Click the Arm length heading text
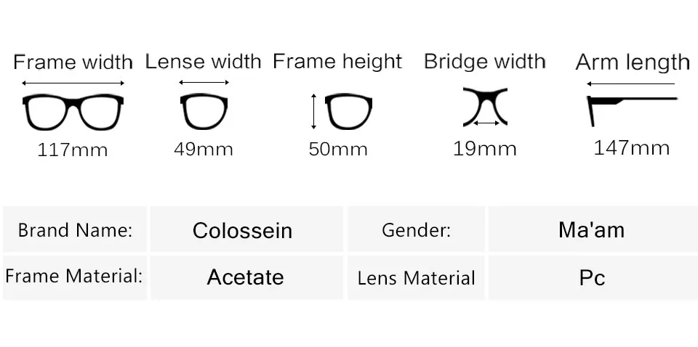Screen dimensions: 698x347 633,62
